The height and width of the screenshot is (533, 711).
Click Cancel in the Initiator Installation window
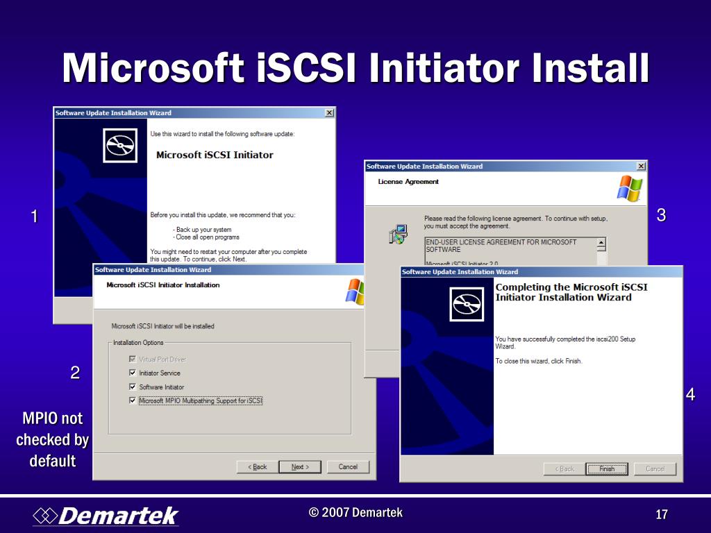[x=348, y=467]
